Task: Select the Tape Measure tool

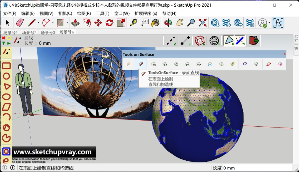Action: pos(134,23)
